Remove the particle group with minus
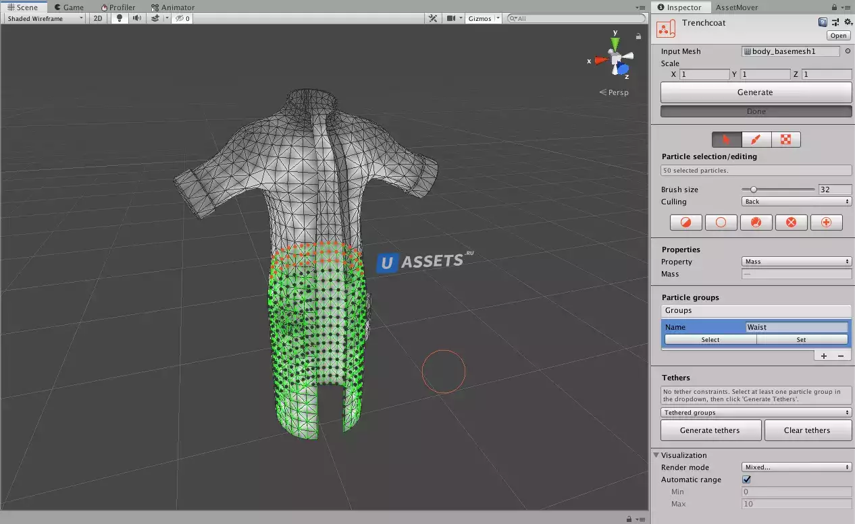This screenshot has height=524, width=855. pos(841,355)
